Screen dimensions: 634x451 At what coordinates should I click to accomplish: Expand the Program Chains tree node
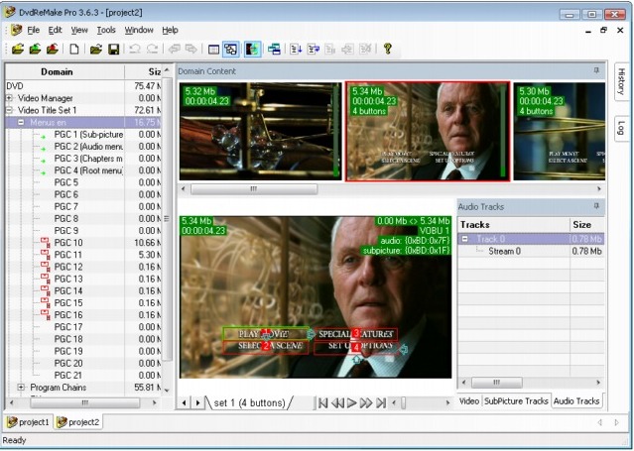point(21,388)
